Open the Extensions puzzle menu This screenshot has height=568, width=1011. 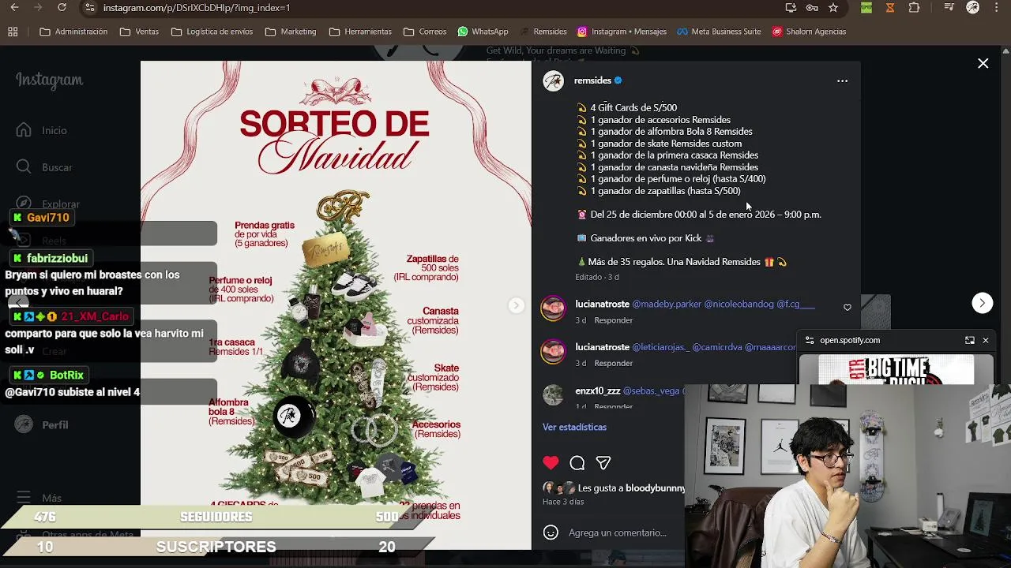coord(914,8)
